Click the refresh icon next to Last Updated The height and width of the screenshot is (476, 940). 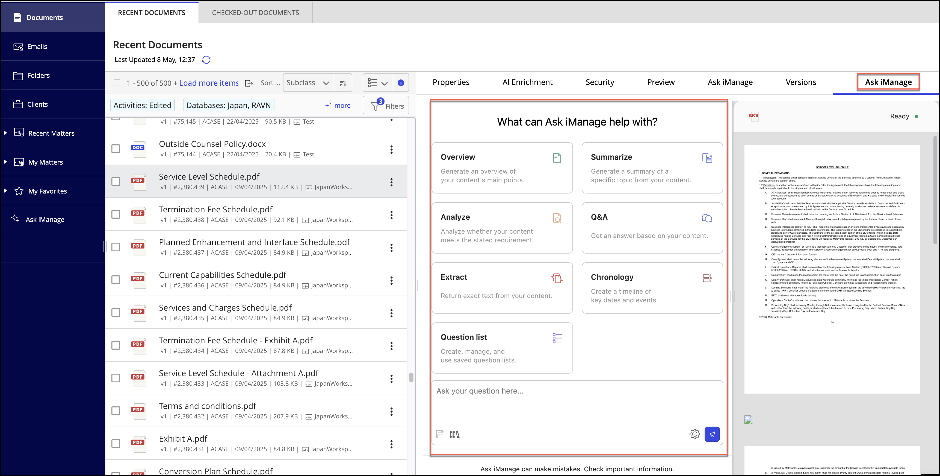pyautogui.click(x=206, y=59)
